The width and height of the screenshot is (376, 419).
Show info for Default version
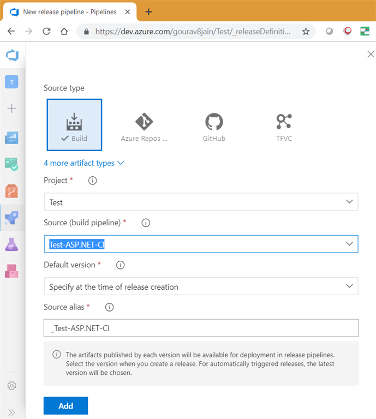tap(120, 265)
